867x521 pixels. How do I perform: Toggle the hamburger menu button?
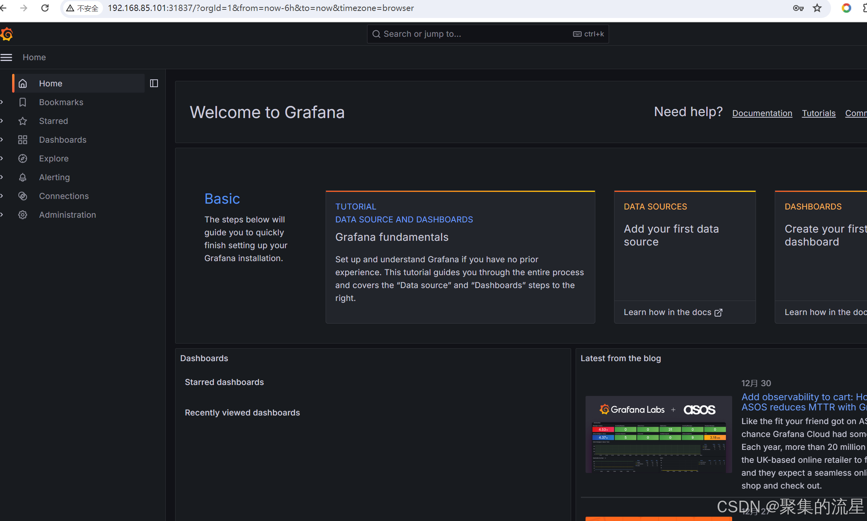6,57
